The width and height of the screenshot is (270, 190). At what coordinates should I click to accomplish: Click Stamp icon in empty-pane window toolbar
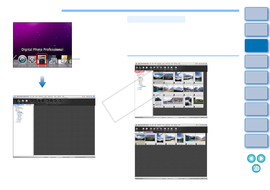(x=51, y=101)
